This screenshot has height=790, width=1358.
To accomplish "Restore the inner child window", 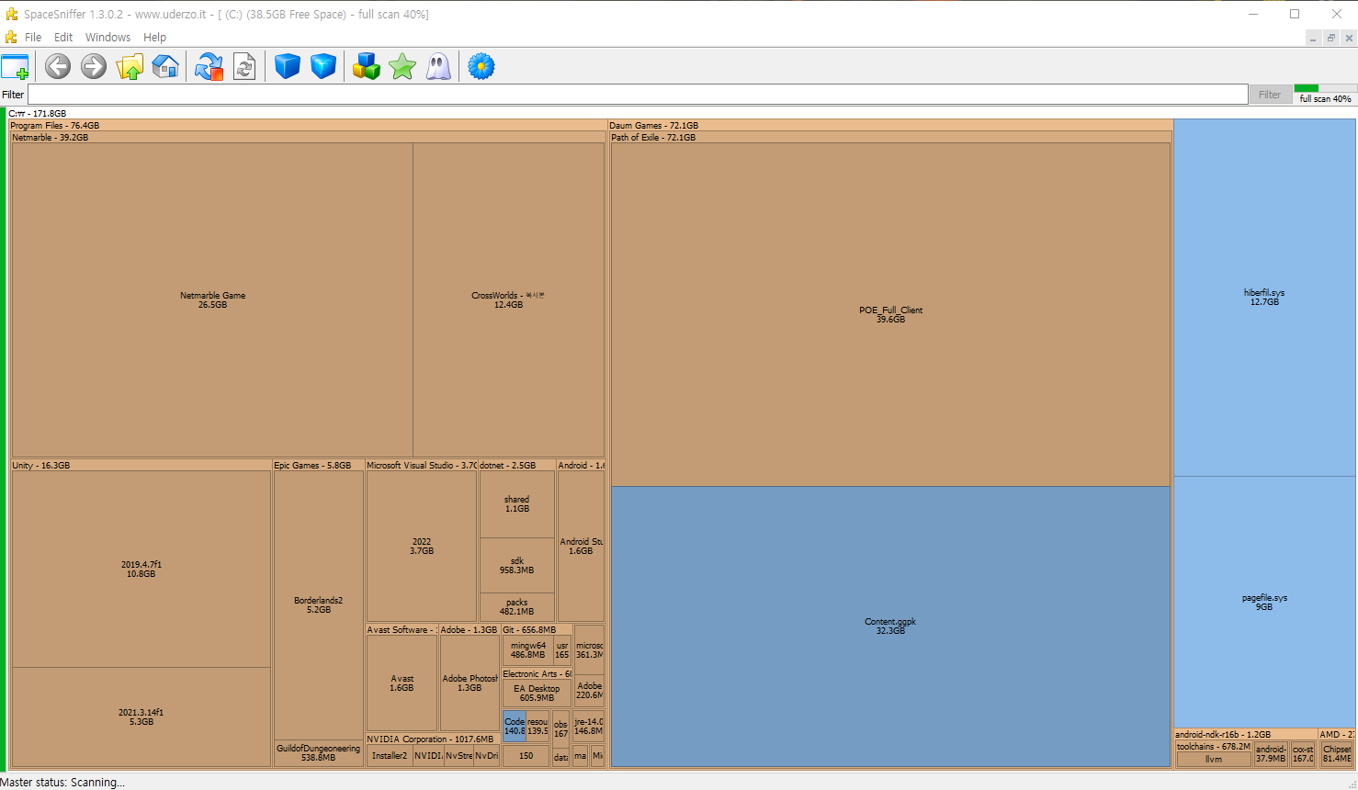I will 1331,38.
